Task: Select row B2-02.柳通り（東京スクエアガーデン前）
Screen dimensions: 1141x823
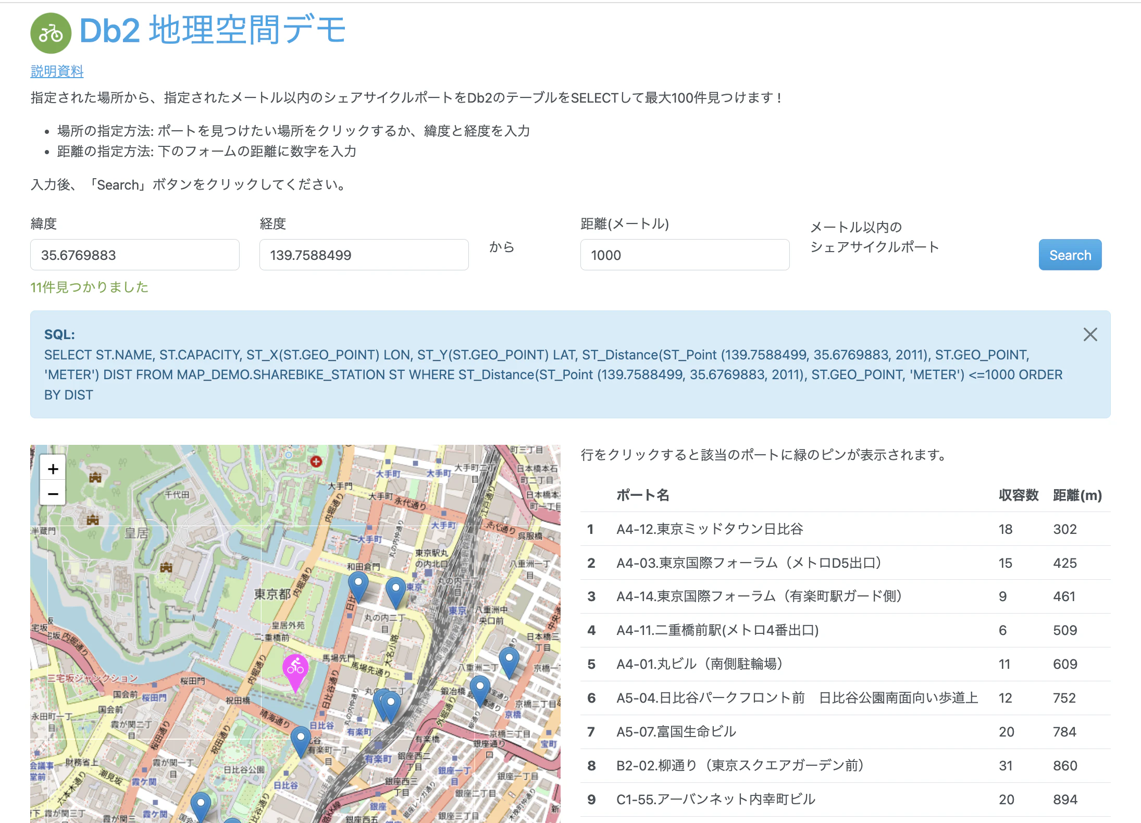Action: click(x=845, y=766)
